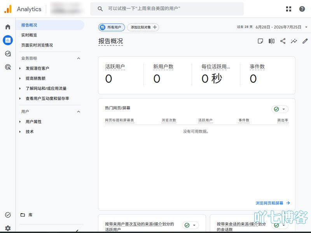Open the Advertising cursor-target icon

8,67
